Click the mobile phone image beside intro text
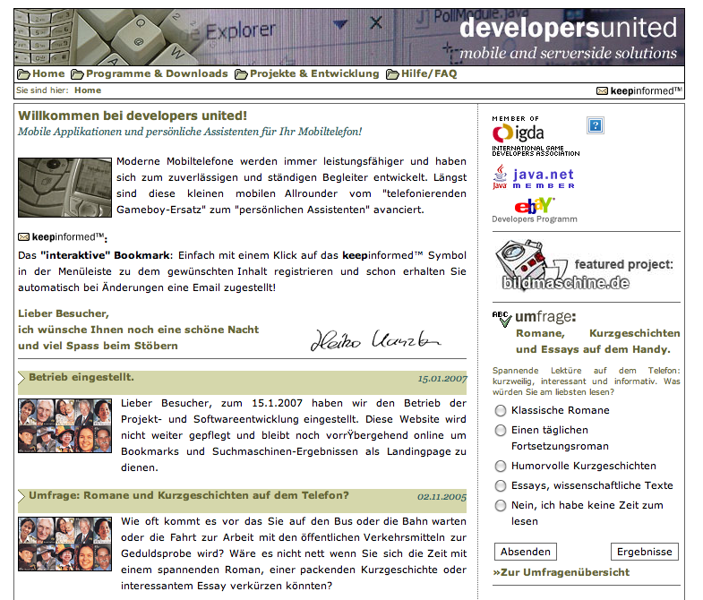 [64, 187]
